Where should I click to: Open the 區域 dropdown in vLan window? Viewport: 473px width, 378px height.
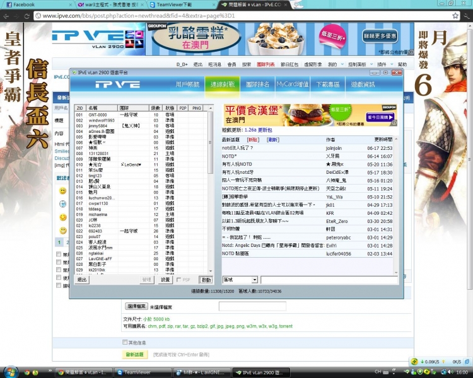pos(254,280)
